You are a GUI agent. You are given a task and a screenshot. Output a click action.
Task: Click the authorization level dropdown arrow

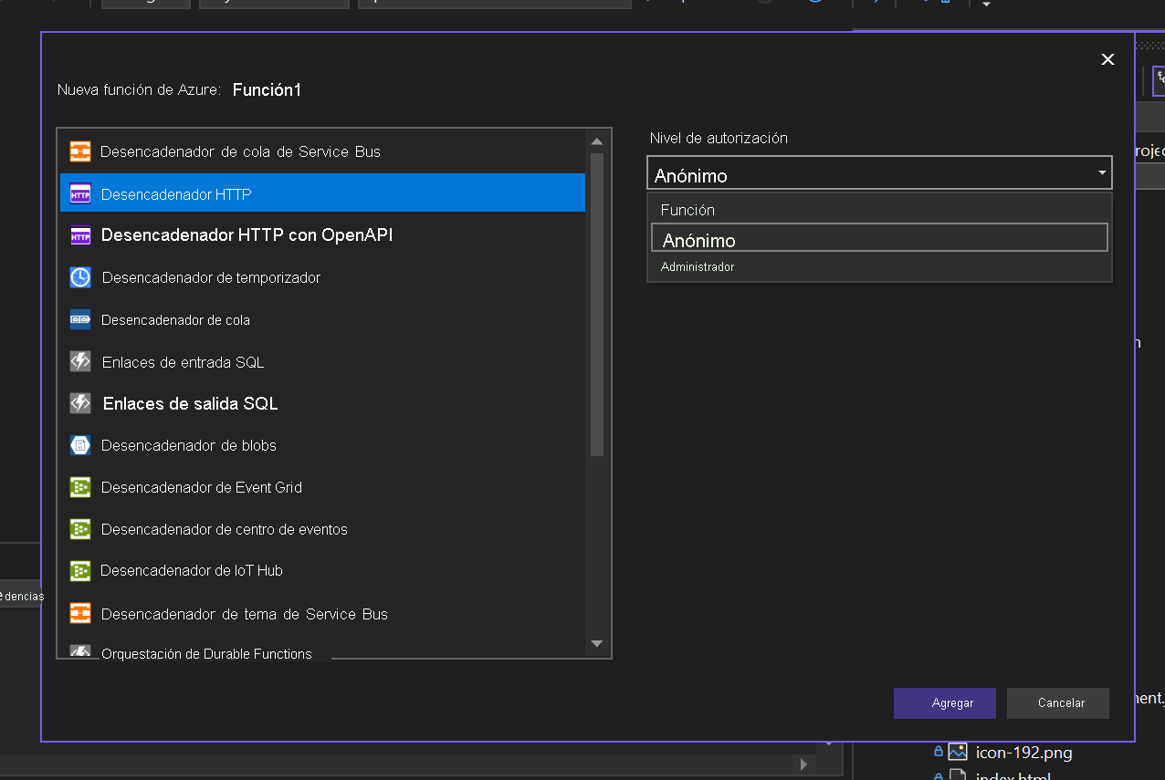pyautogui.click(x=1102, y=172)
